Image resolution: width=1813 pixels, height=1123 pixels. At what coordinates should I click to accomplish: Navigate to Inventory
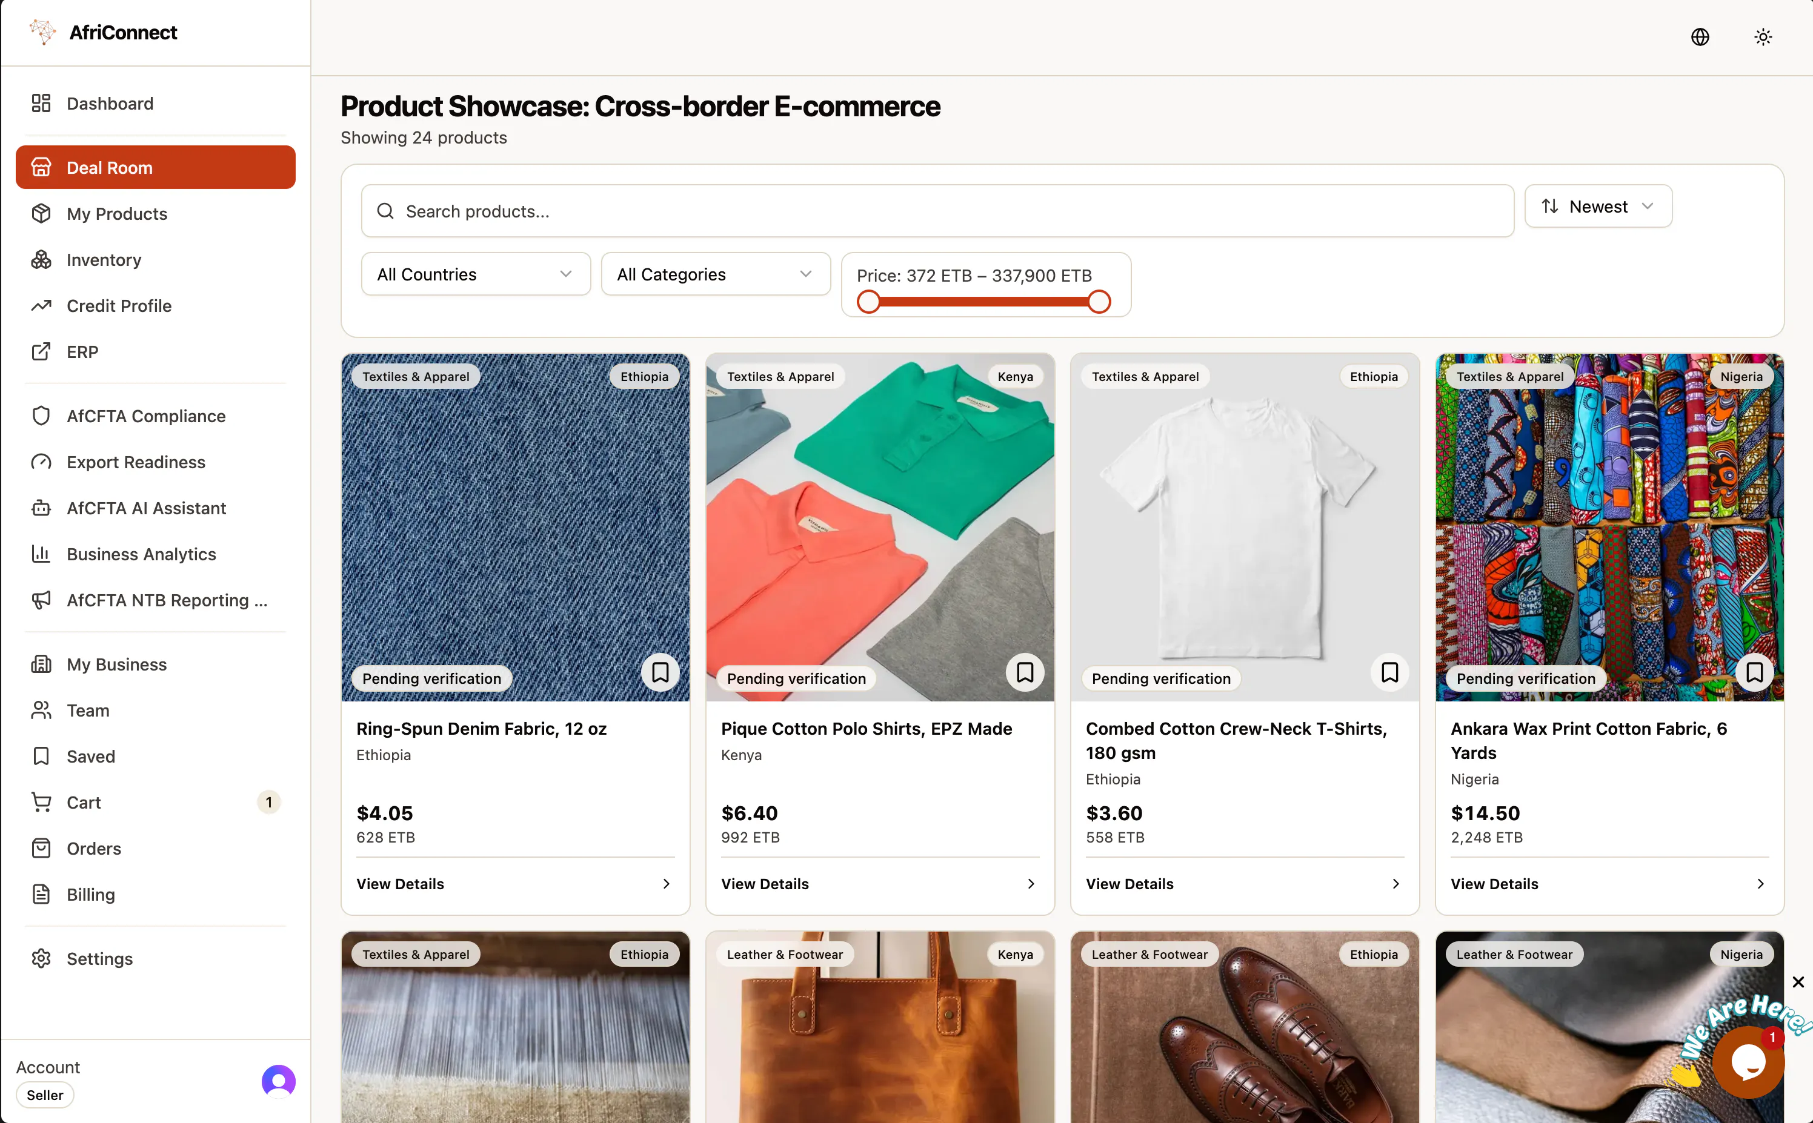coord(155,260)
